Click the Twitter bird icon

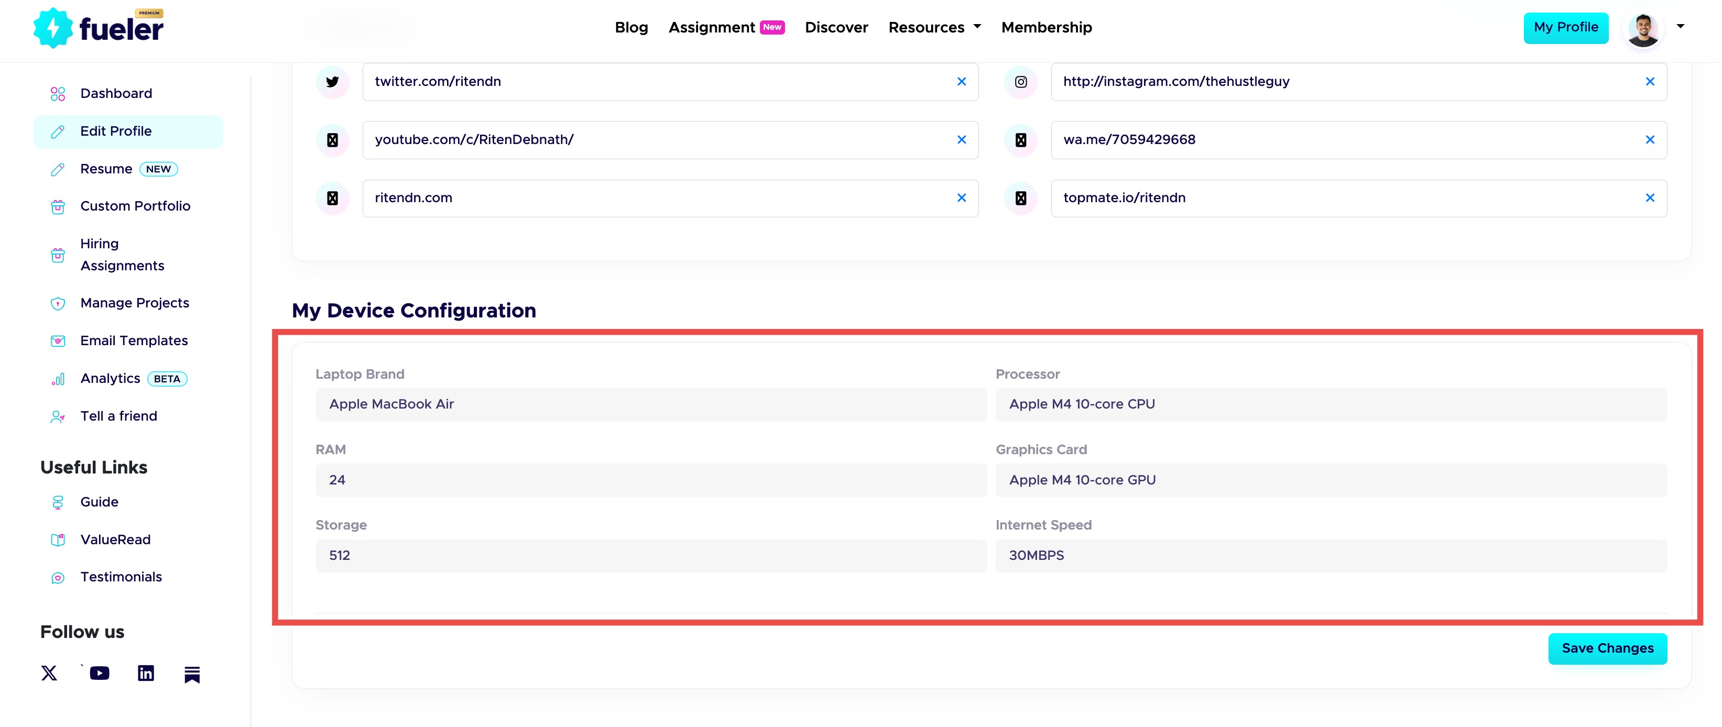[x=332, y=82]
